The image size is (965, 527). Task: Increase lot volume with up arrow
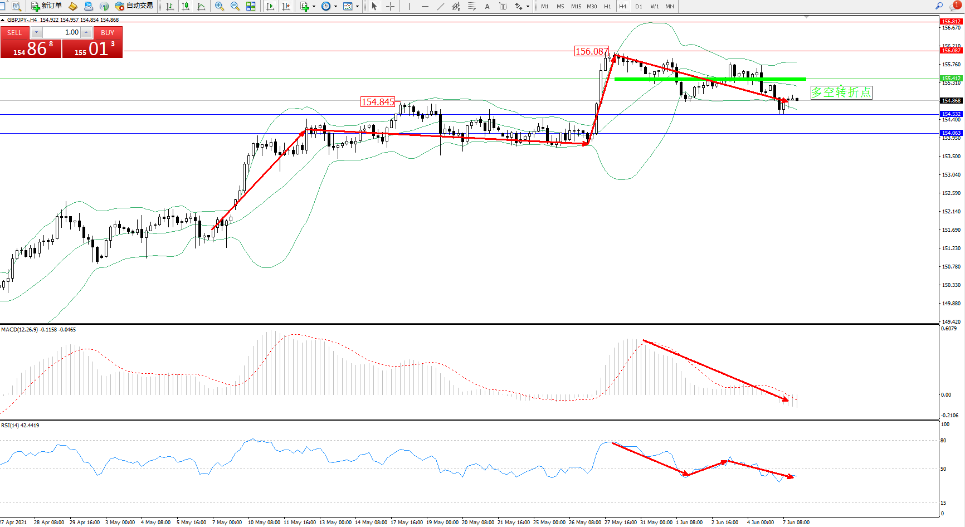pyautogui.click(x=86, y=32)
